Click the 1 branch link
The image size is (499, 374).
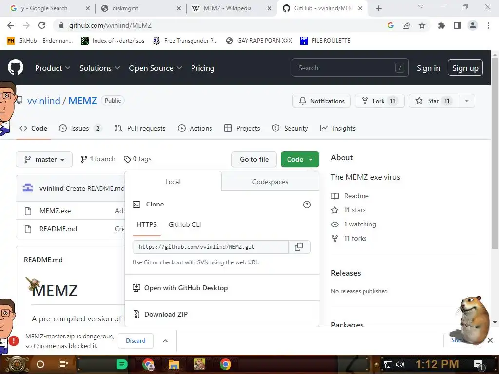click(x=98, y=159)
